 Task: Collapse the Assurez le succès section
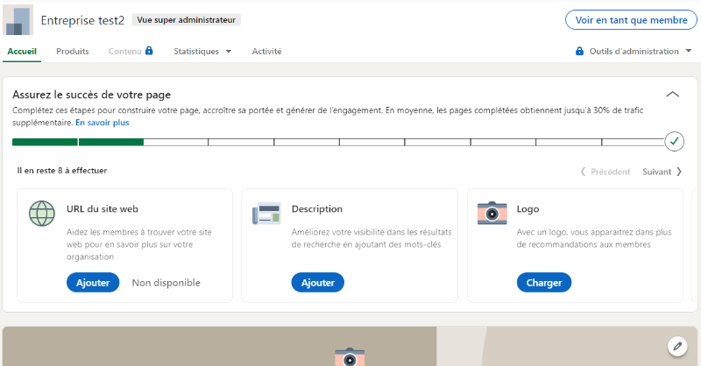point(672,95)
